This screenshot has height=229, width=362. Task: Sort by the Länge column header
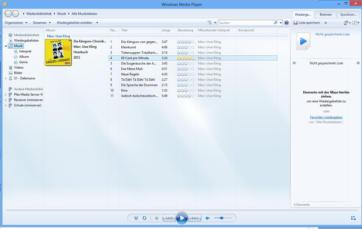168,30
